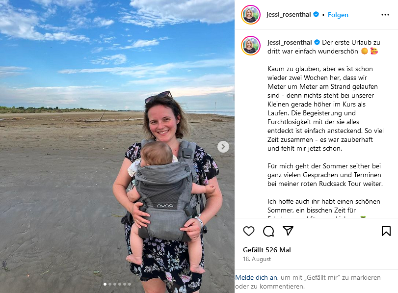Open the jessi_rosenthal username in the caption

click(290, 42)
